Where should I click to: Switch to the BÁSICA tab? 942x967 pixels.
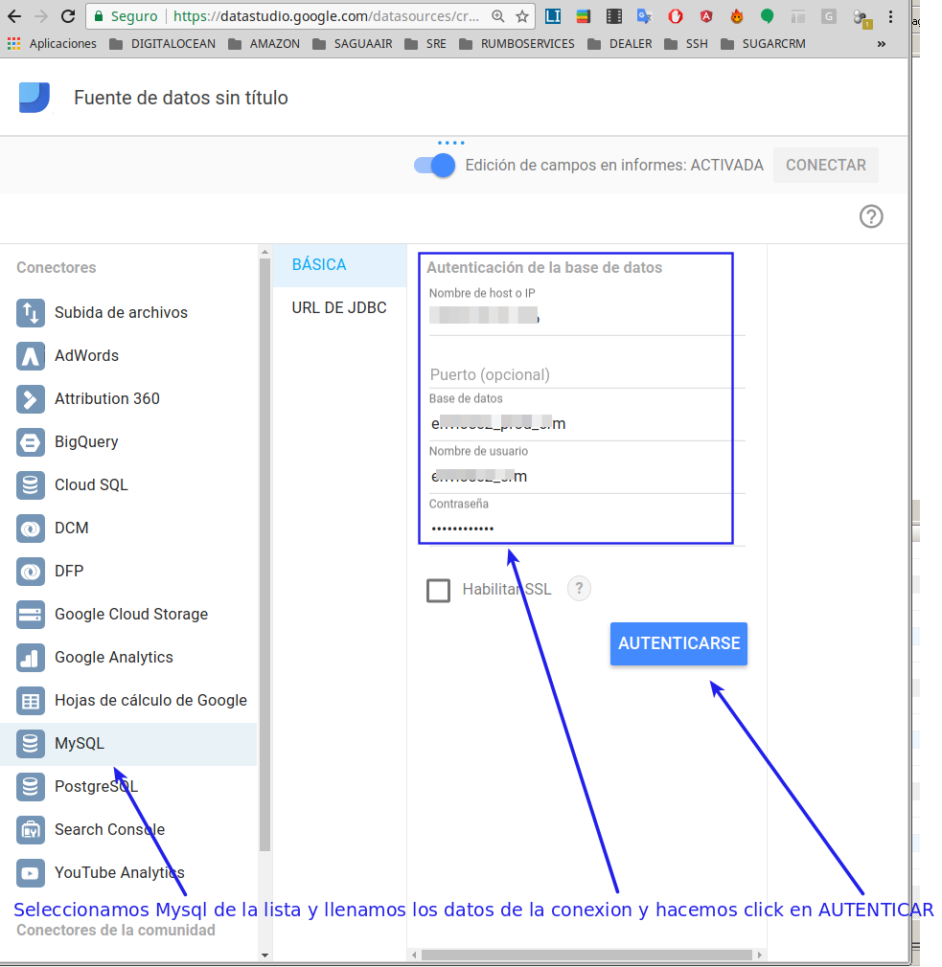(339, 265)
